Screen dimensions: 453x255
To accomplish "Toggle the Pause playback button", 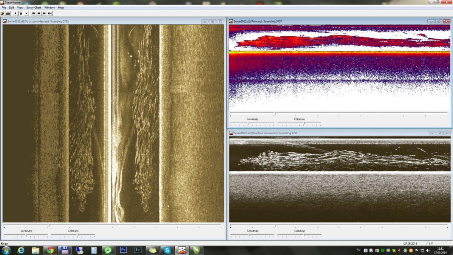I will coord(21,13).
